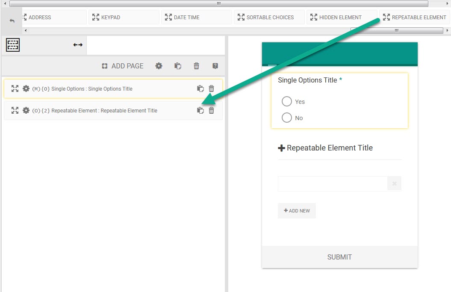Viewport: 451px width, 292px height.
Task: Click the page copy icon
Action: click(x=178, y=66)
